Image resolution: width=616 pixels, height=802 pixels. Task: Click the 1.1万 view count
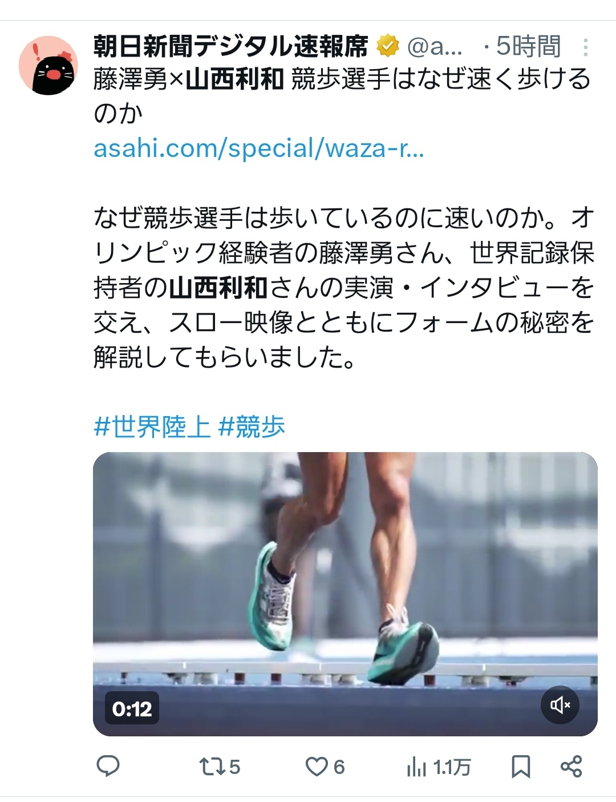(452, 767)
